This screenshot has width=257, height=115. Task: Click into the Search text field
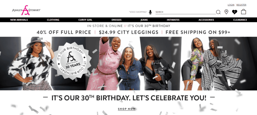pyautogui.click(x=185, y=12)
